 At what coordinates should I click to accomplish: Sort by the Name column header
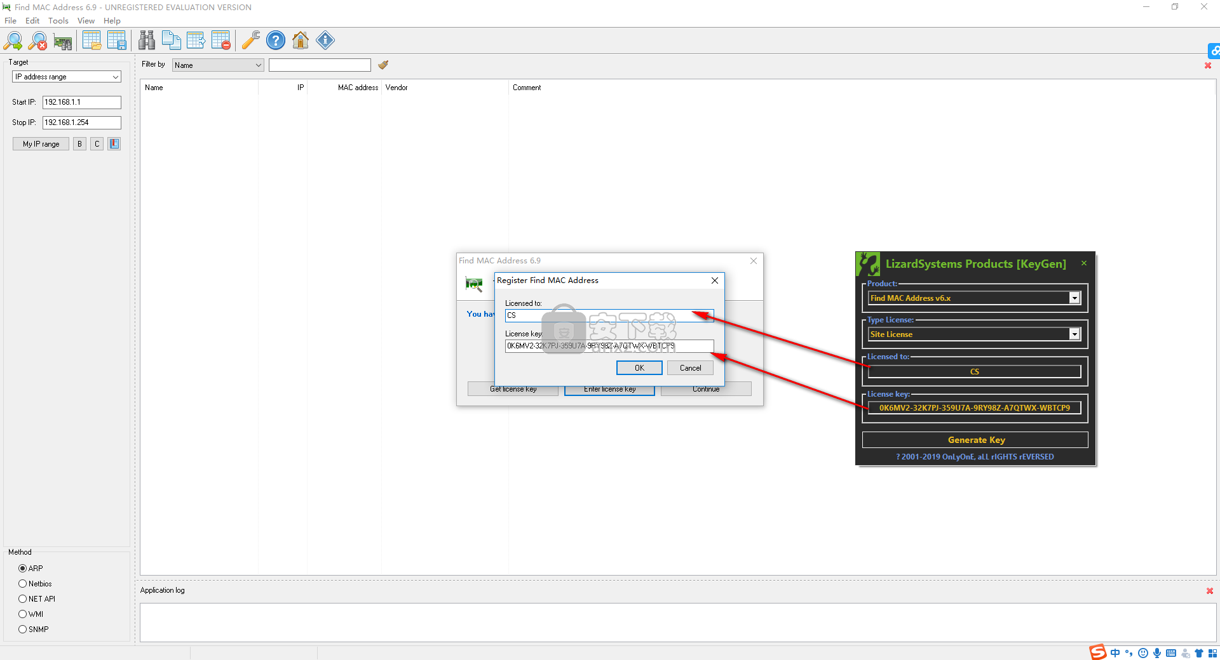pyautogui.click(x=199, y=88)
